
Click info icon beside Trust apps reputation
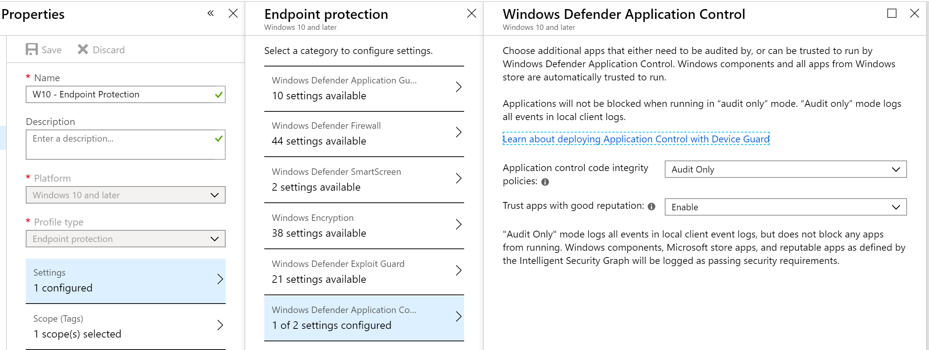point(652,207)
